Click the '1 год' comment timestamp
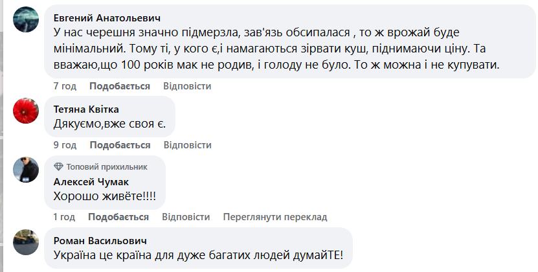 pos(64,217)
